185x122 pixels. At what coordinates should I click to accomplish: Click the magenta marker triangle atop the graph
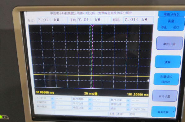pyautogui.click(x=92, y=26)
